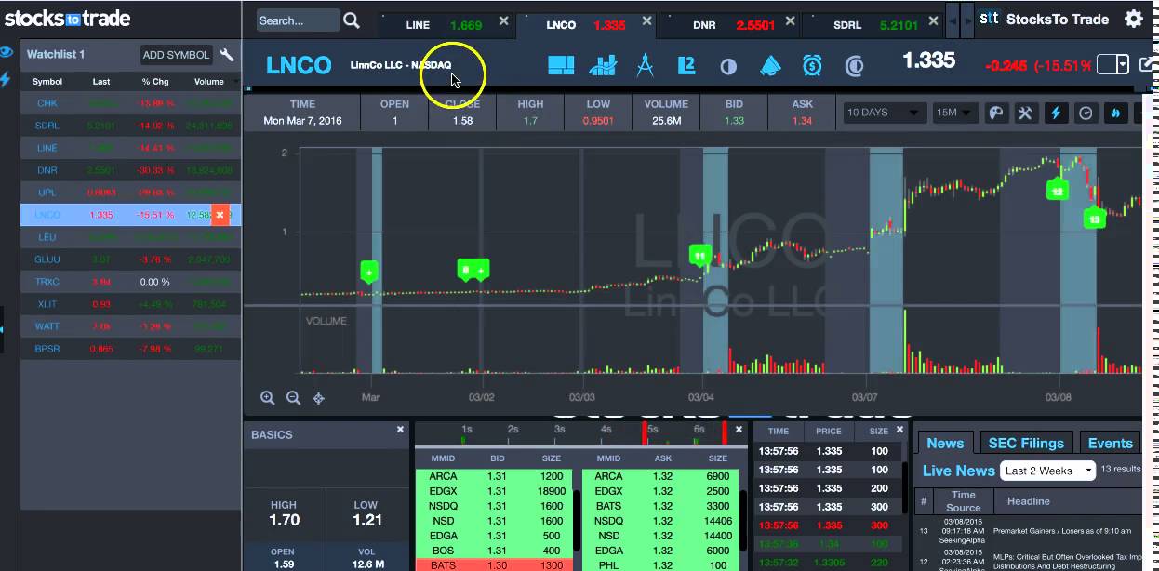Open settings gear icon

(x=1133, y=19)
